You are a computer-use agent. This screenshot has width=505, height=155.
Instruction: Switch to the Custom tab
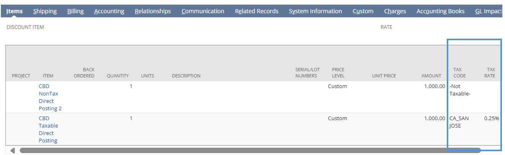click(363, 11)
